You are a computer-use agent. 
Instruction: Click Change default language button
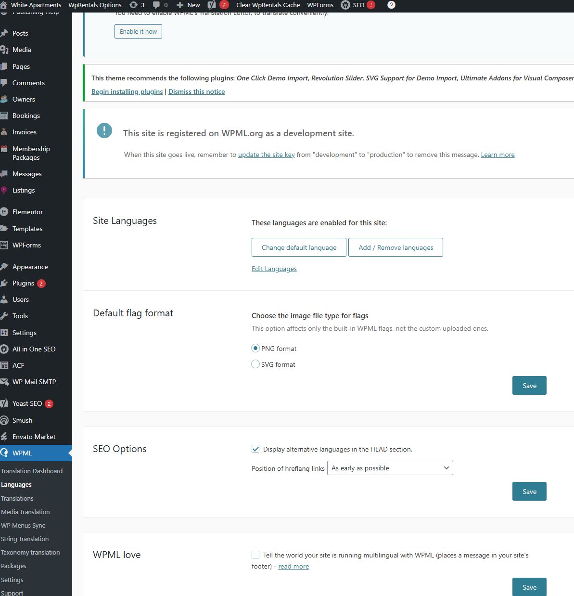[x=299, y=247]
